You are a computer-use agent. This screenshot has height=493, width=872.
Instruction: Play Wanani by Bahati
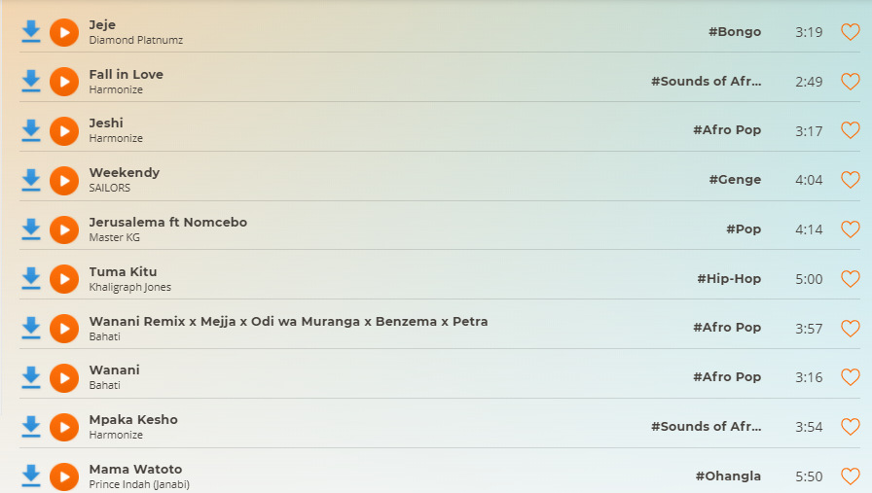64,378
